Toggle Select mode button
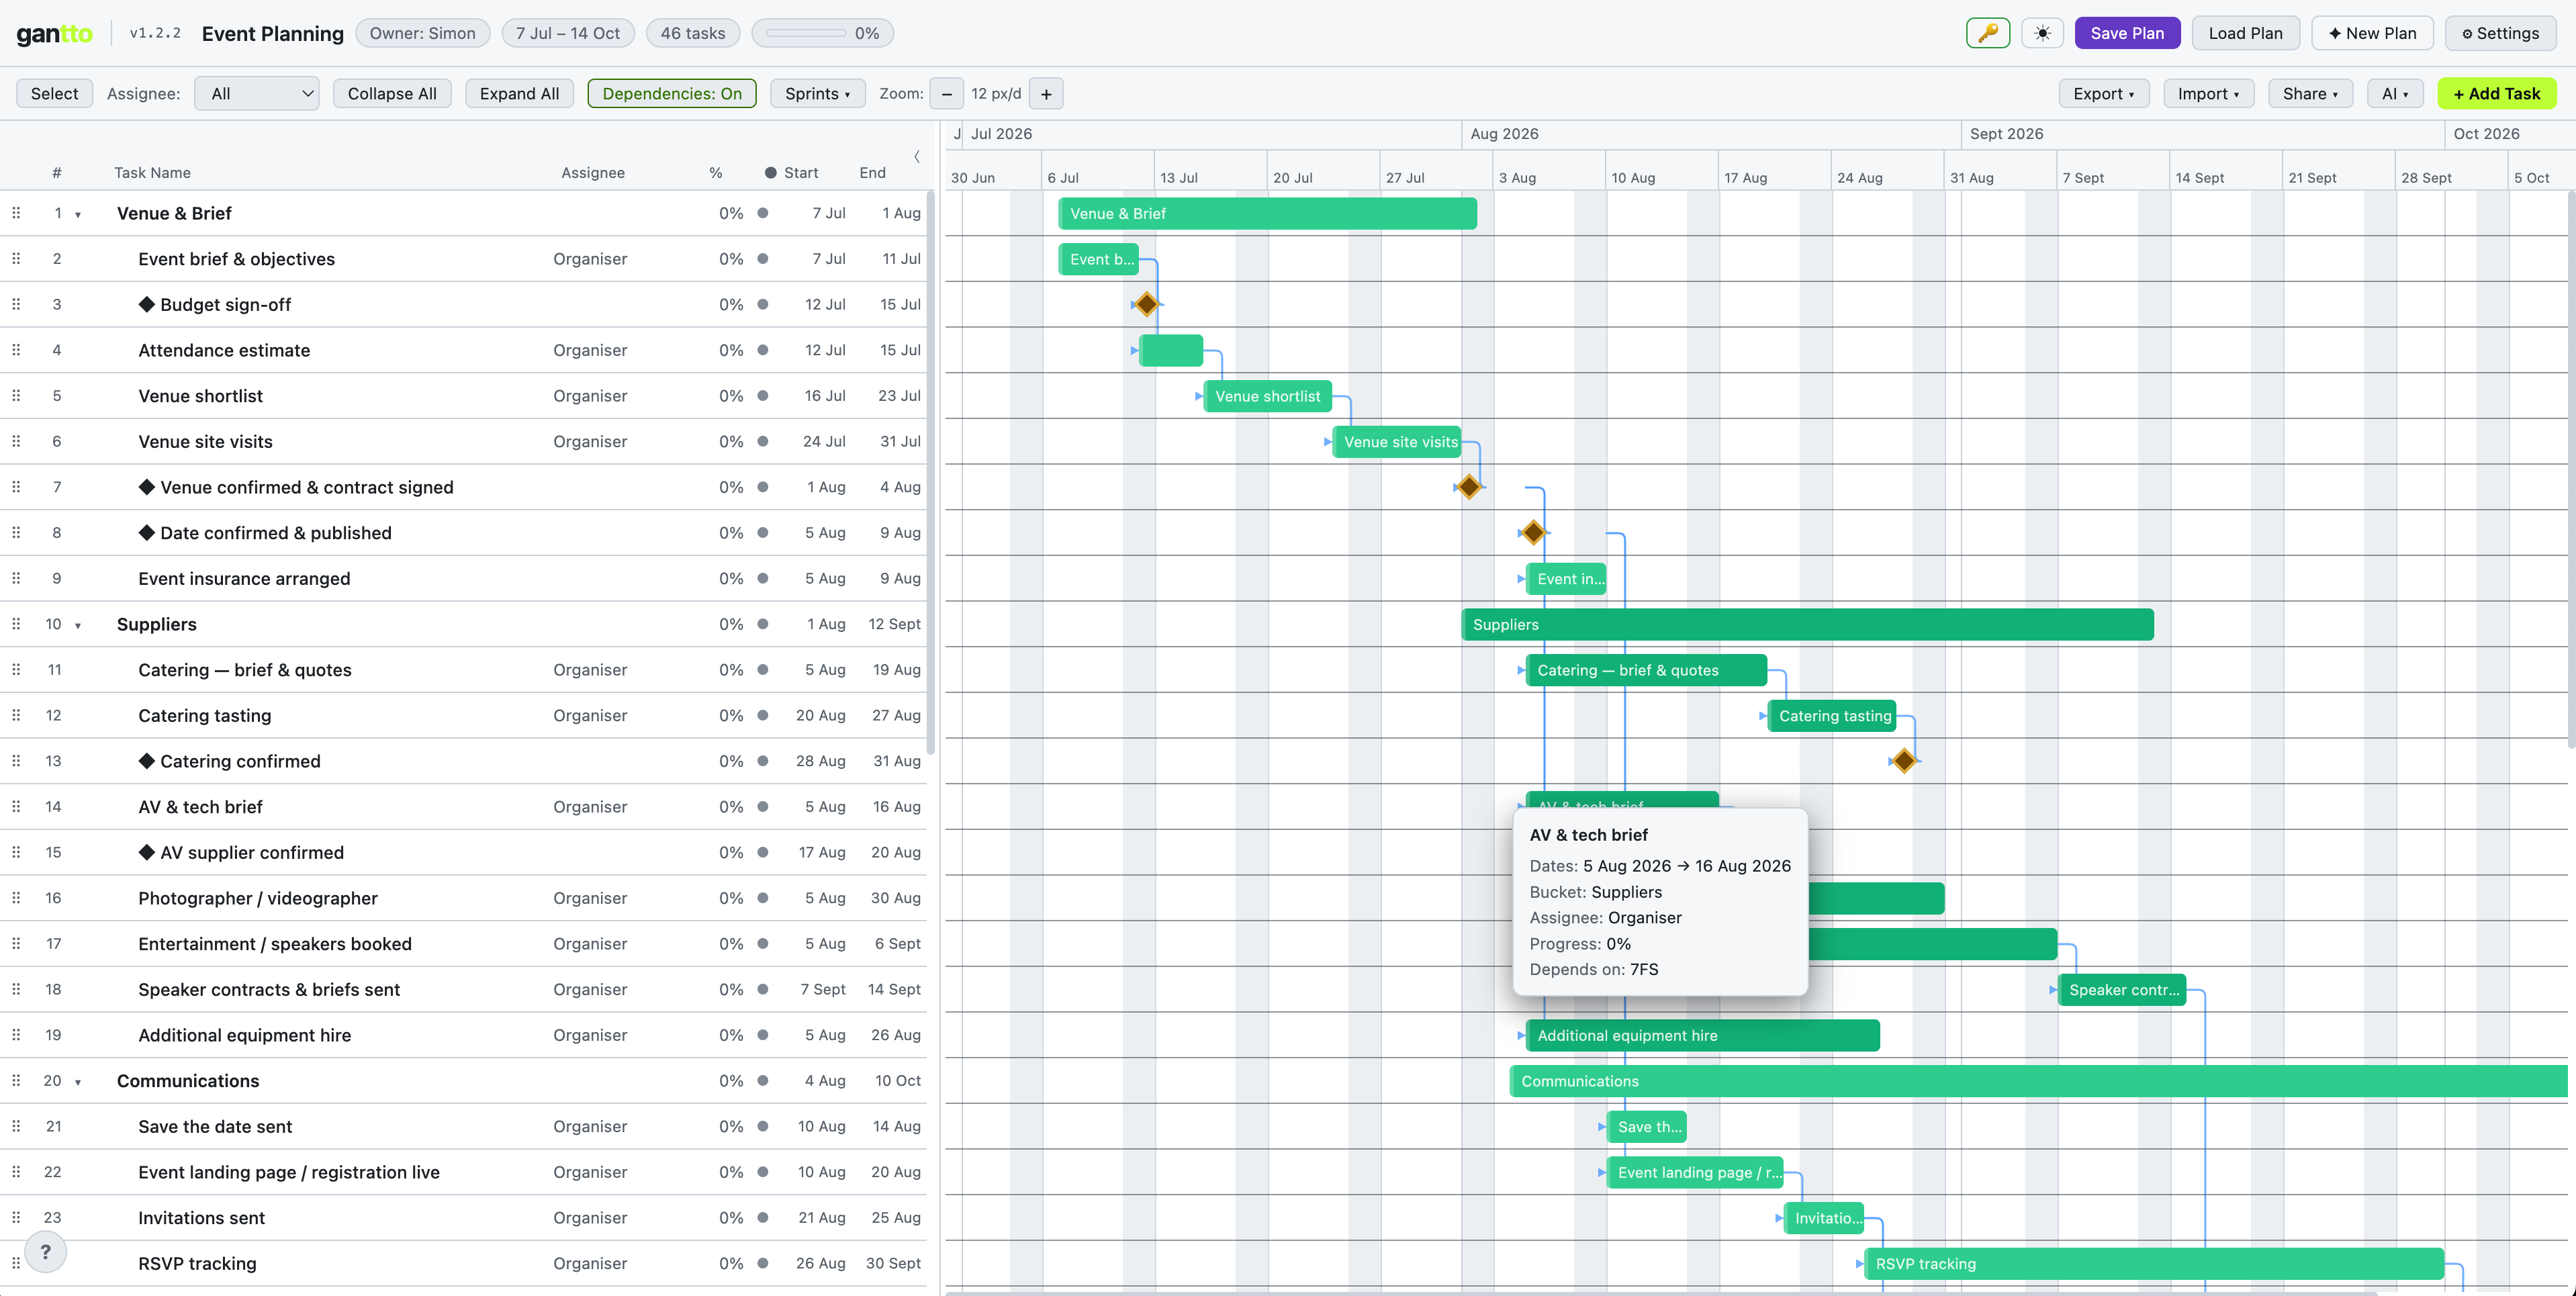This screenshot has height=1296, width=2576. click(54, 94)
